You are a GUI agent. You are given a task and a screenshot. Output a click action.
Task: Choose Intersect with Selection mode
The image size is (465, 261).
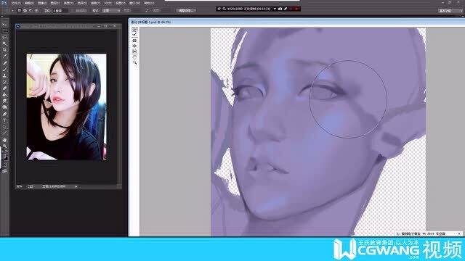click(36, 10)
